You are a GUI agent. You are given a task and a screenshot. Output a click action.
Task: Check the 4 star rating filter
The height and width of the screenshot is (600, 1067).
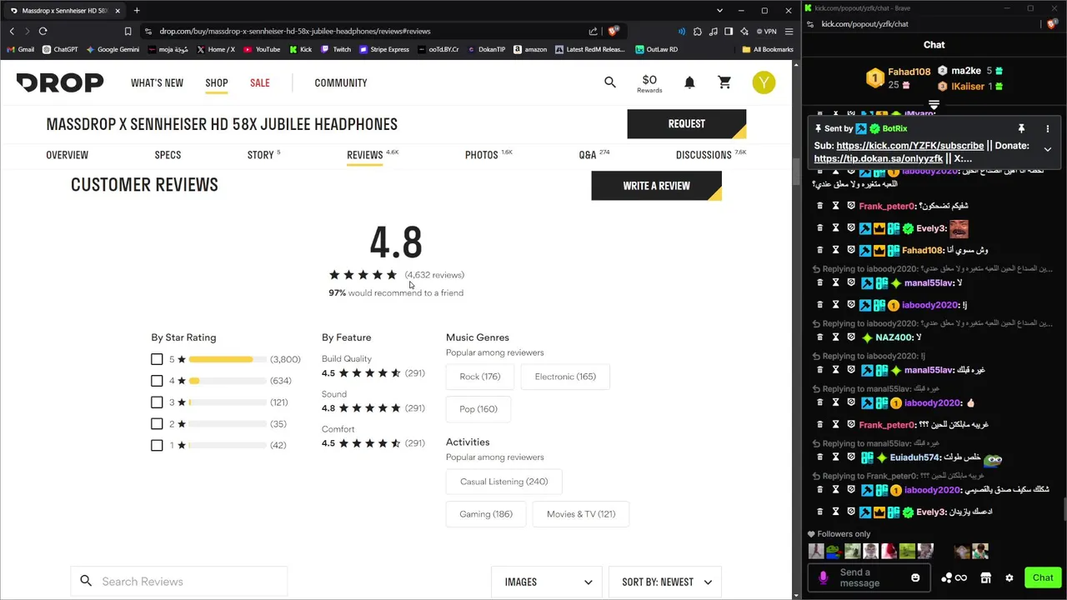pos(157,381)
